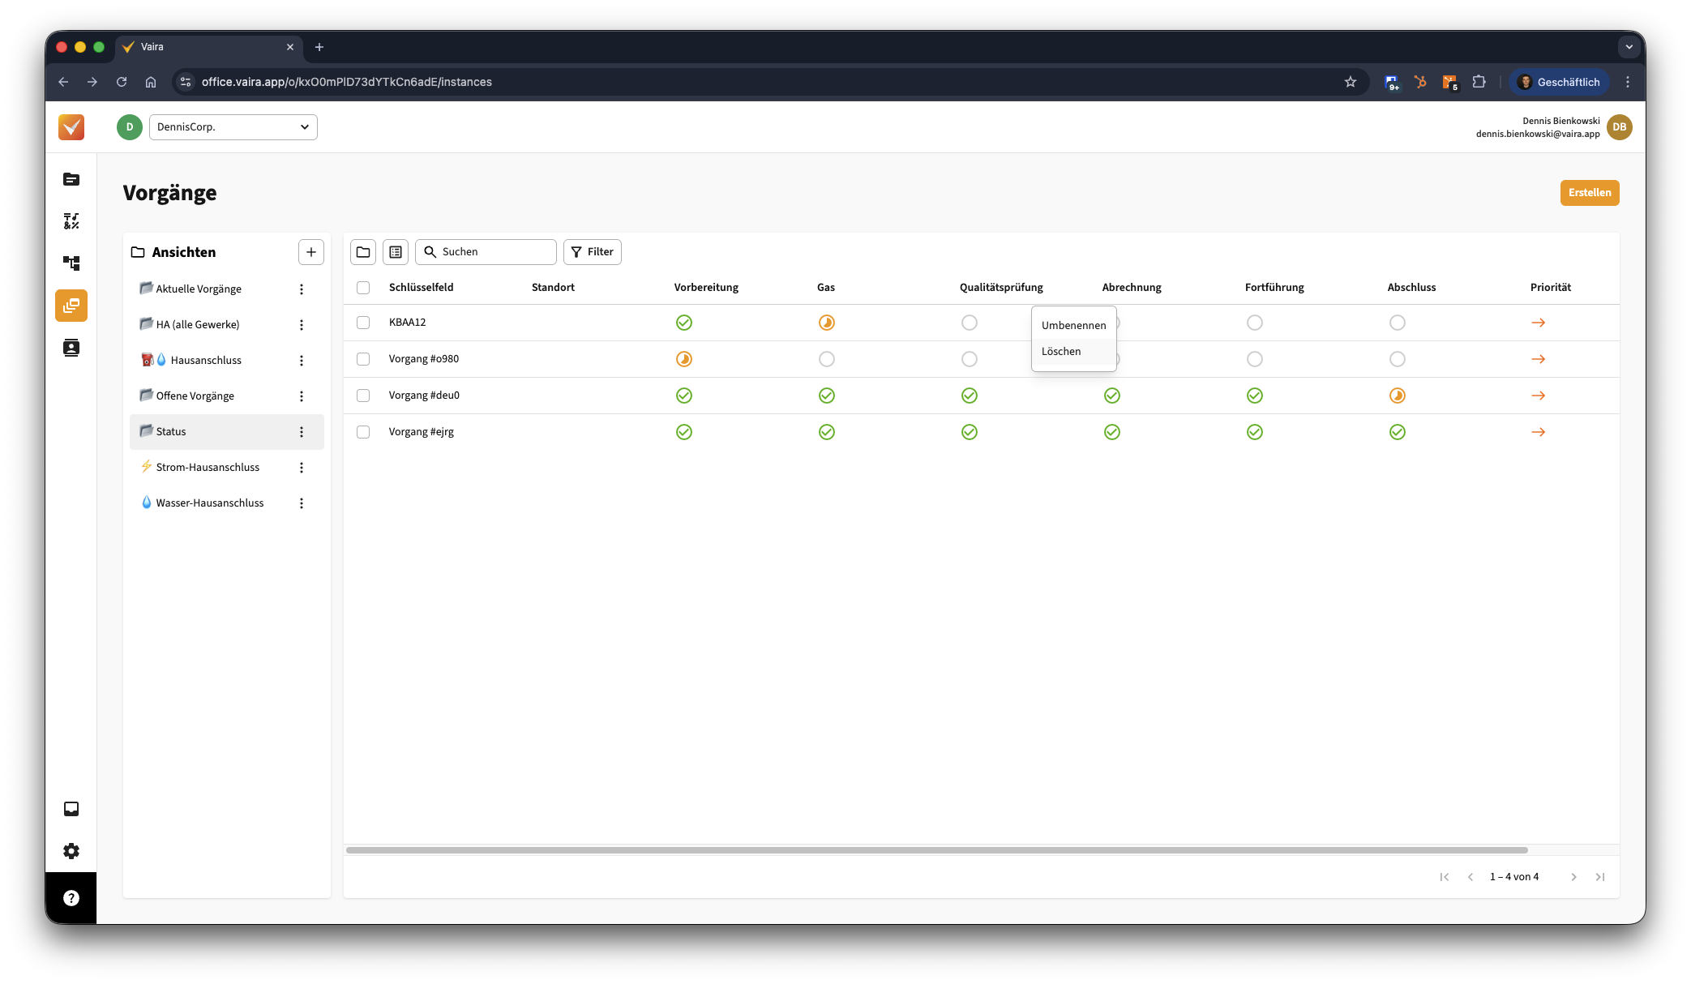Select the Vorgang #deu0 row checkbox
Screen dimensions: 1691x984
point(363,396)
